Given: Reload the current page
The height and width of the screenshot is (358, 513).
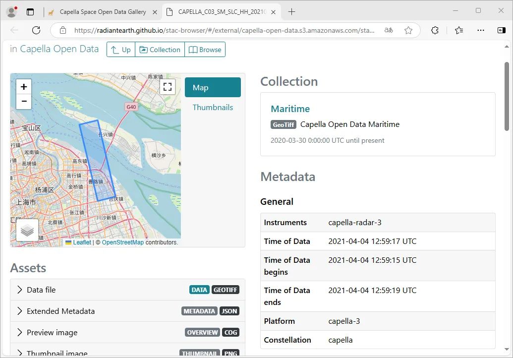Looking at the screenshot, I should pyautogui.click(x=36, y=30).
